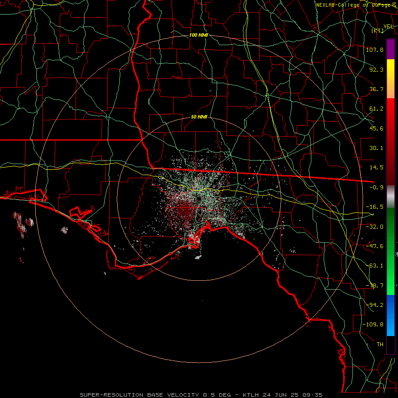Click the TH label on the scale
This screenshot has width=398, height=398.
[x=380, y=344]
